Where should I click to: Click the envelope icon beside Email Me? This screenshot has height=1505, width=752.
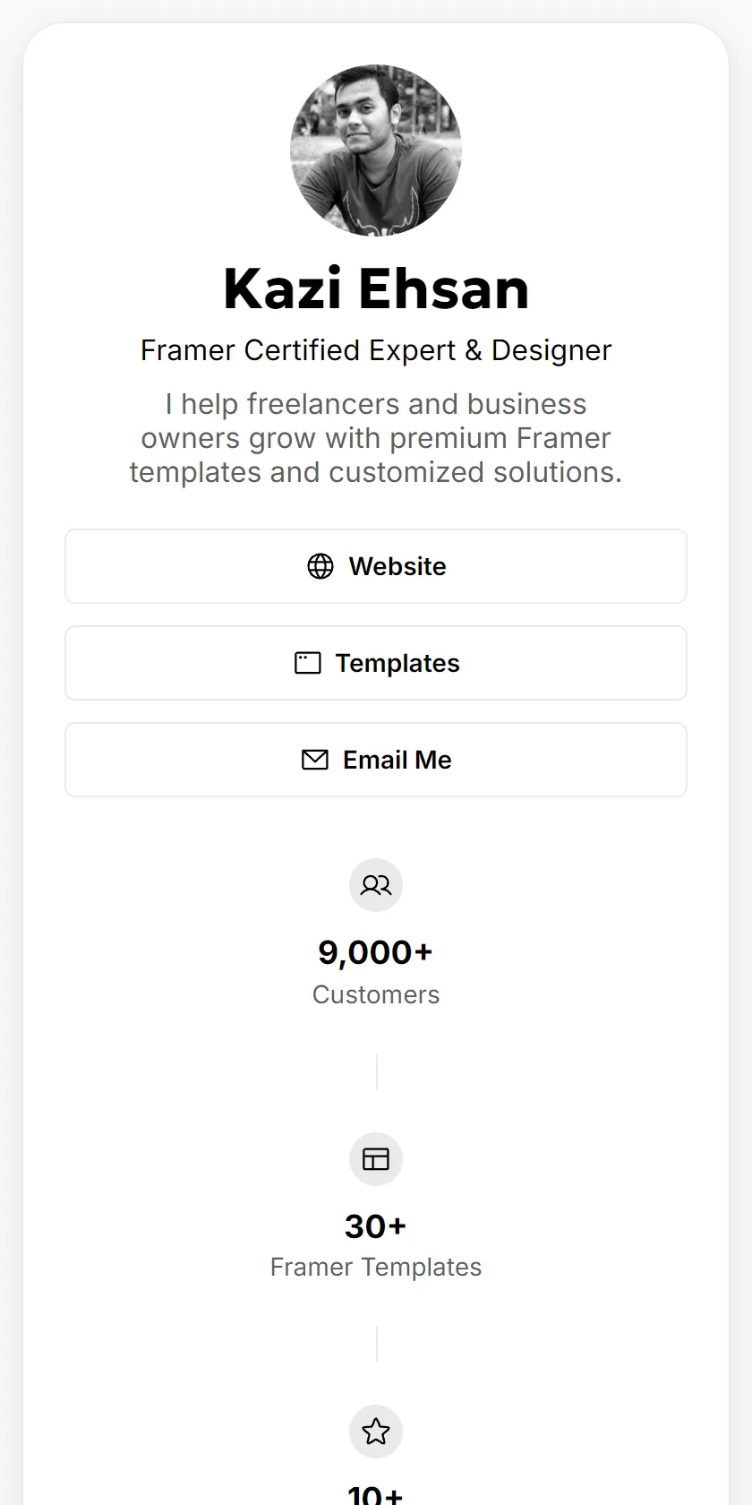point(315,760)
